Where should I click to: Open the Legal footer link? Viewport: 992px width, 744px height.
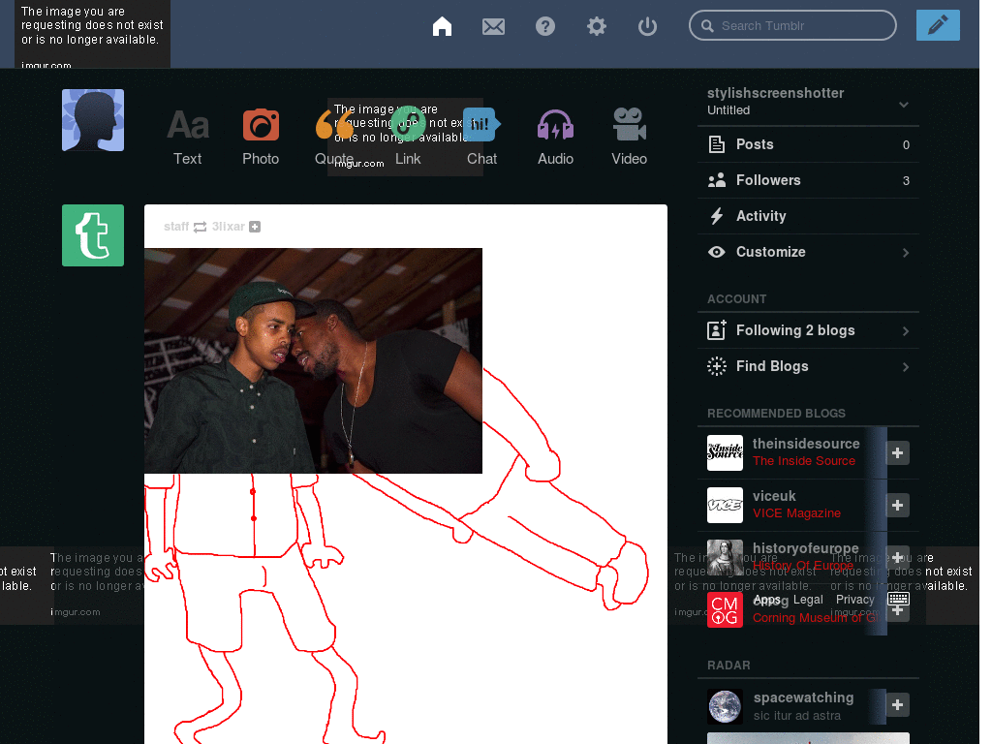pyautogui.click(x=808, y=599)
